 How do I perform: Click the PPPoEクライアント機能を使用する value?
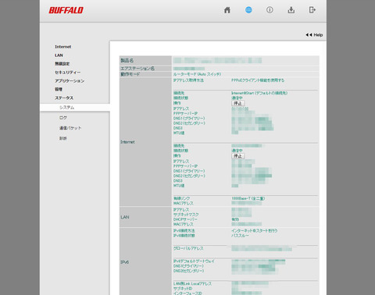pyautogui.click(x=258, y=80)
